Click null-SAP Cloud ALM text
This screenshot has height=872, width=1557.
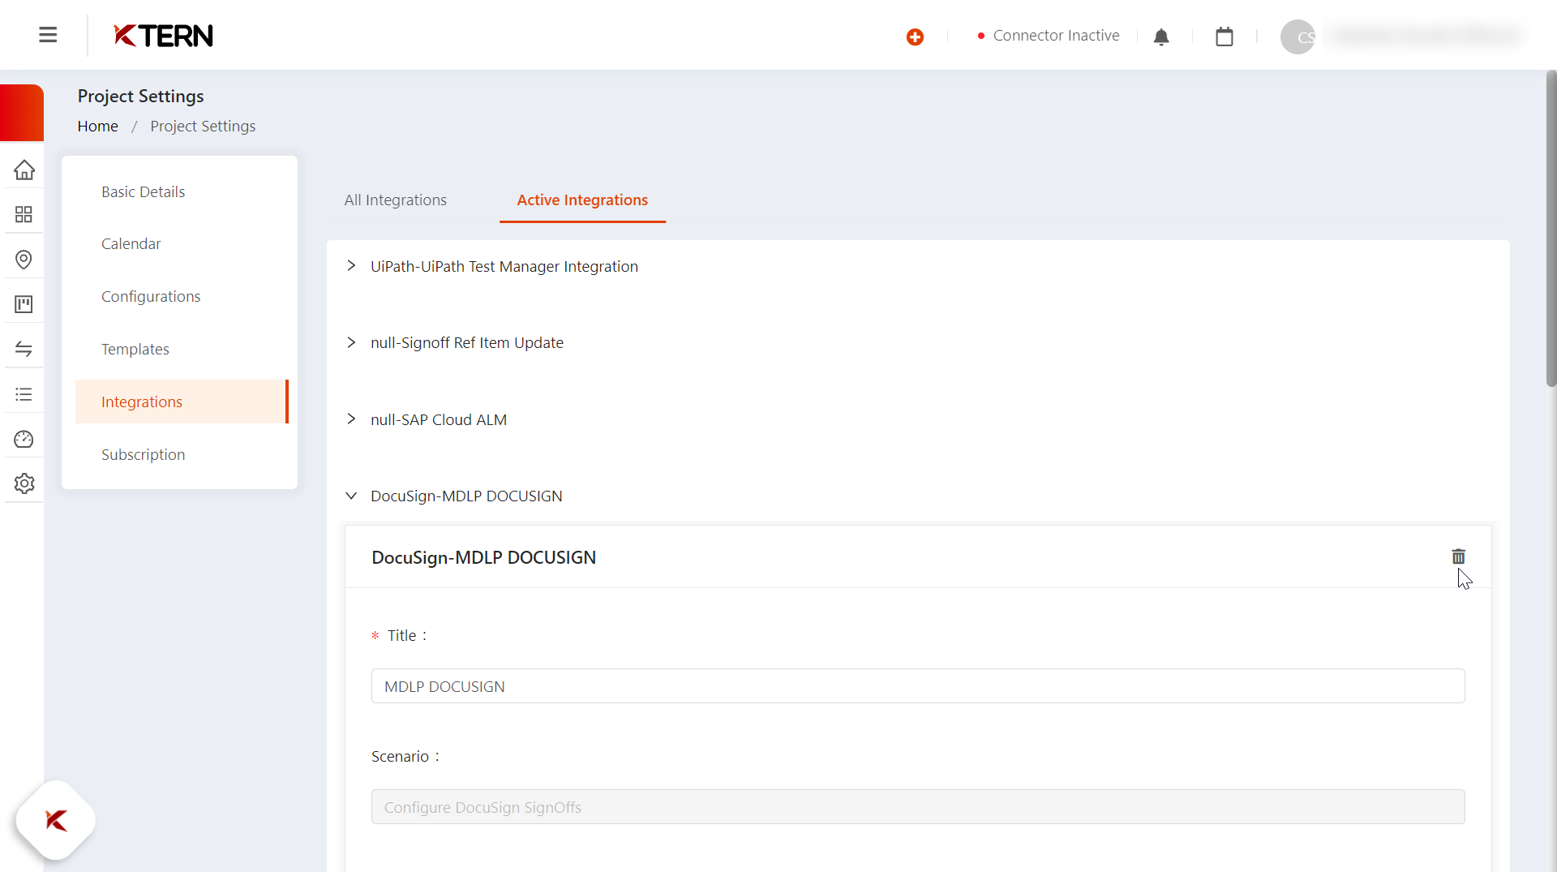[439, 419]
